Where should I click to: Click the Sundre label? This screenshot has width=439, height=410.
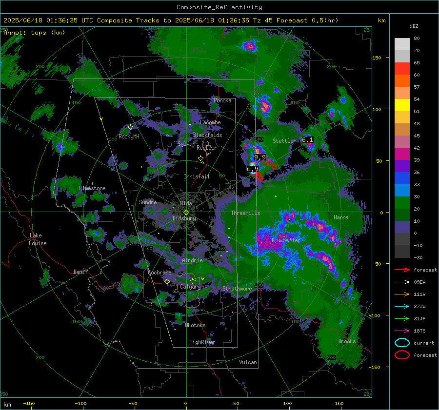coord(148,202)
